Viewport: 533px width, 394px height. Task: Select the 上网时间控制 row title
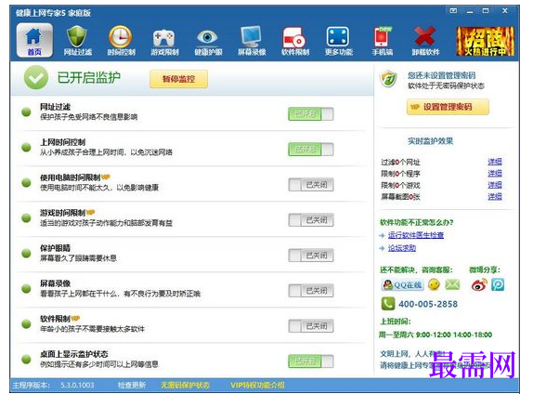pos(62,142)
